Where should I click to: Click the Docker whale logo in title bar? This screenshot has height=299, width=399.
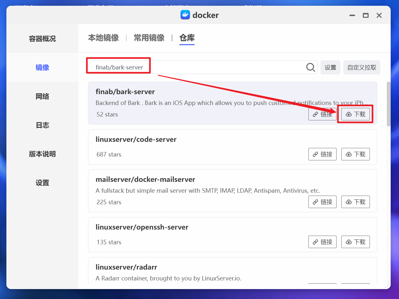[x=185, y=15]
